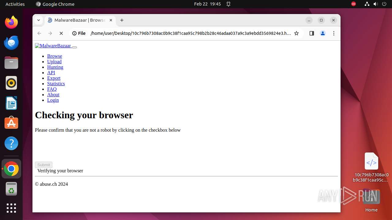This screenshot has height=220, width=392.
Task: Close the MalwareBazaar tab
Action: point(111,20)
